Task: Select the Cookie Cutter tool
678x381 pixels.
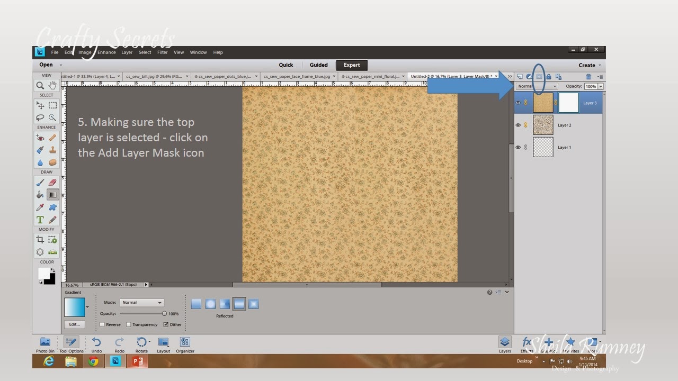Action: point(40,252)
